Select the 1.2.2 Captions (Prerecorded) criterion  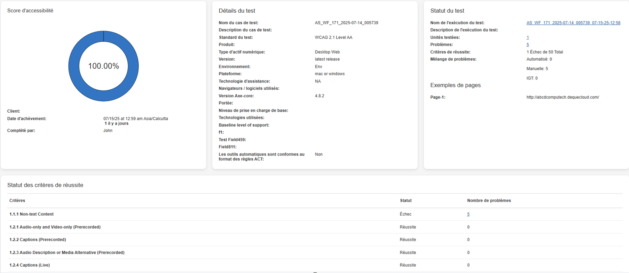pos(37,240)
